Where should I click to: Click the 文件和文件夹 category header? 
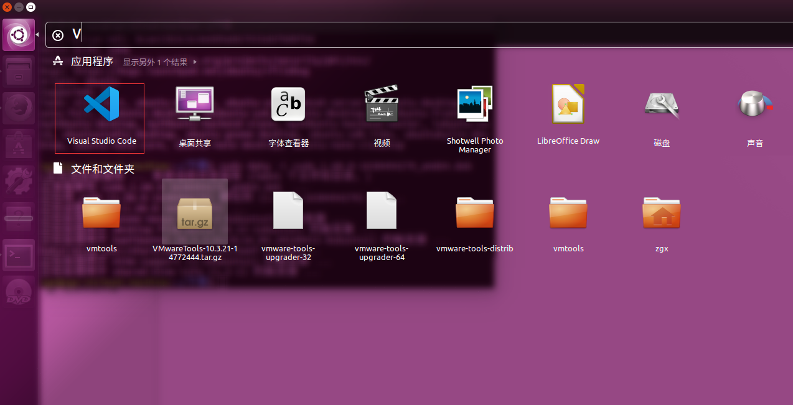(x=103, y=169)
